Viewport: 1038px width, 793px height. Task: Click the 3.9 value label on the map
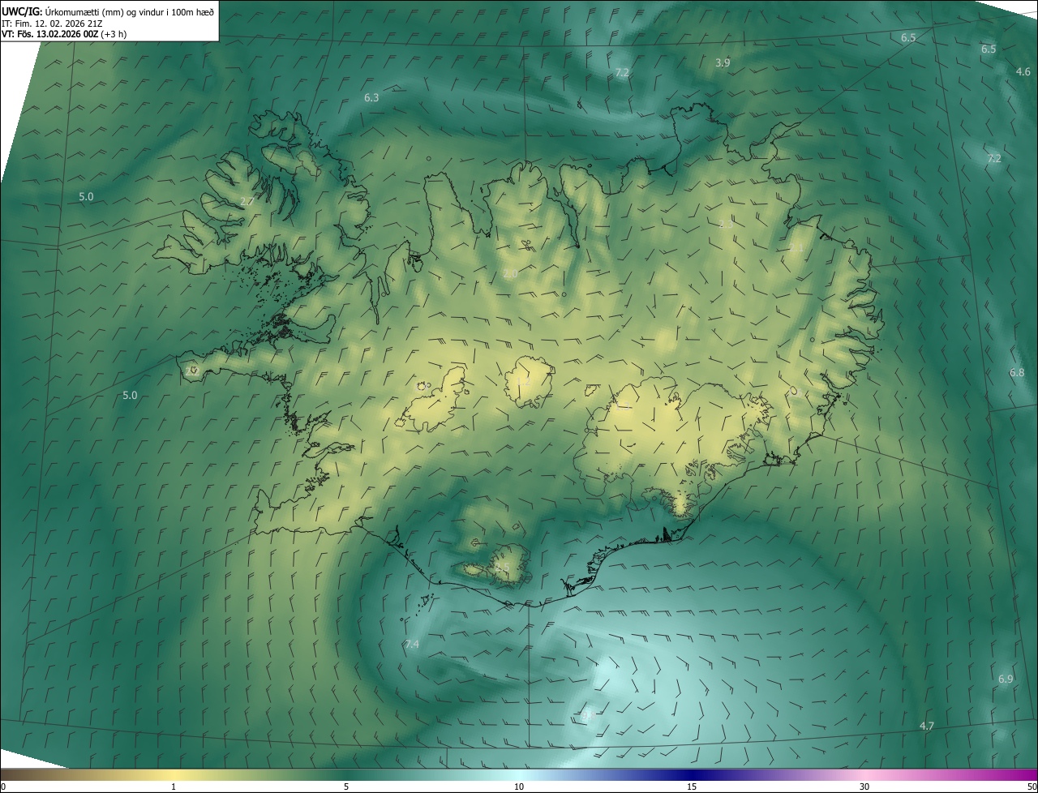pyautogui.click(x=723, y=62)
